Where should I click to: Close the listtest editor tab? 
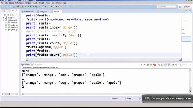[x=60, y=11]
